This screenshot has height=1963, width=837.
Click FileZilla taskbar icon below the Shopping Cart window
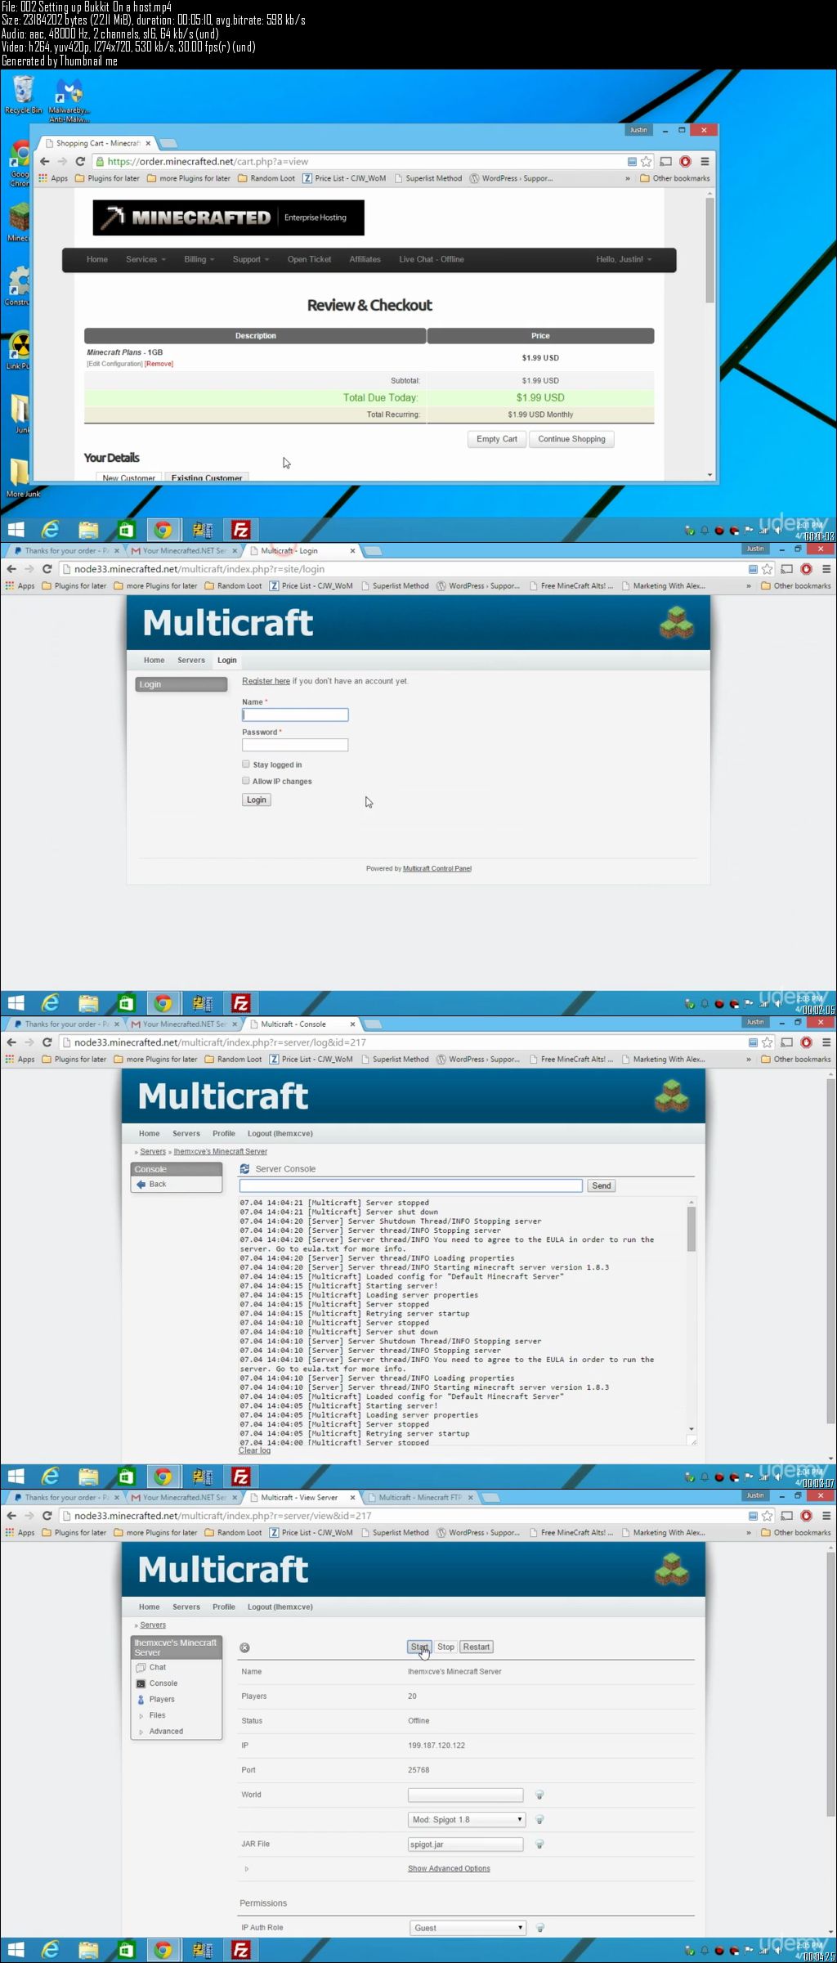(x=240, y=530)
